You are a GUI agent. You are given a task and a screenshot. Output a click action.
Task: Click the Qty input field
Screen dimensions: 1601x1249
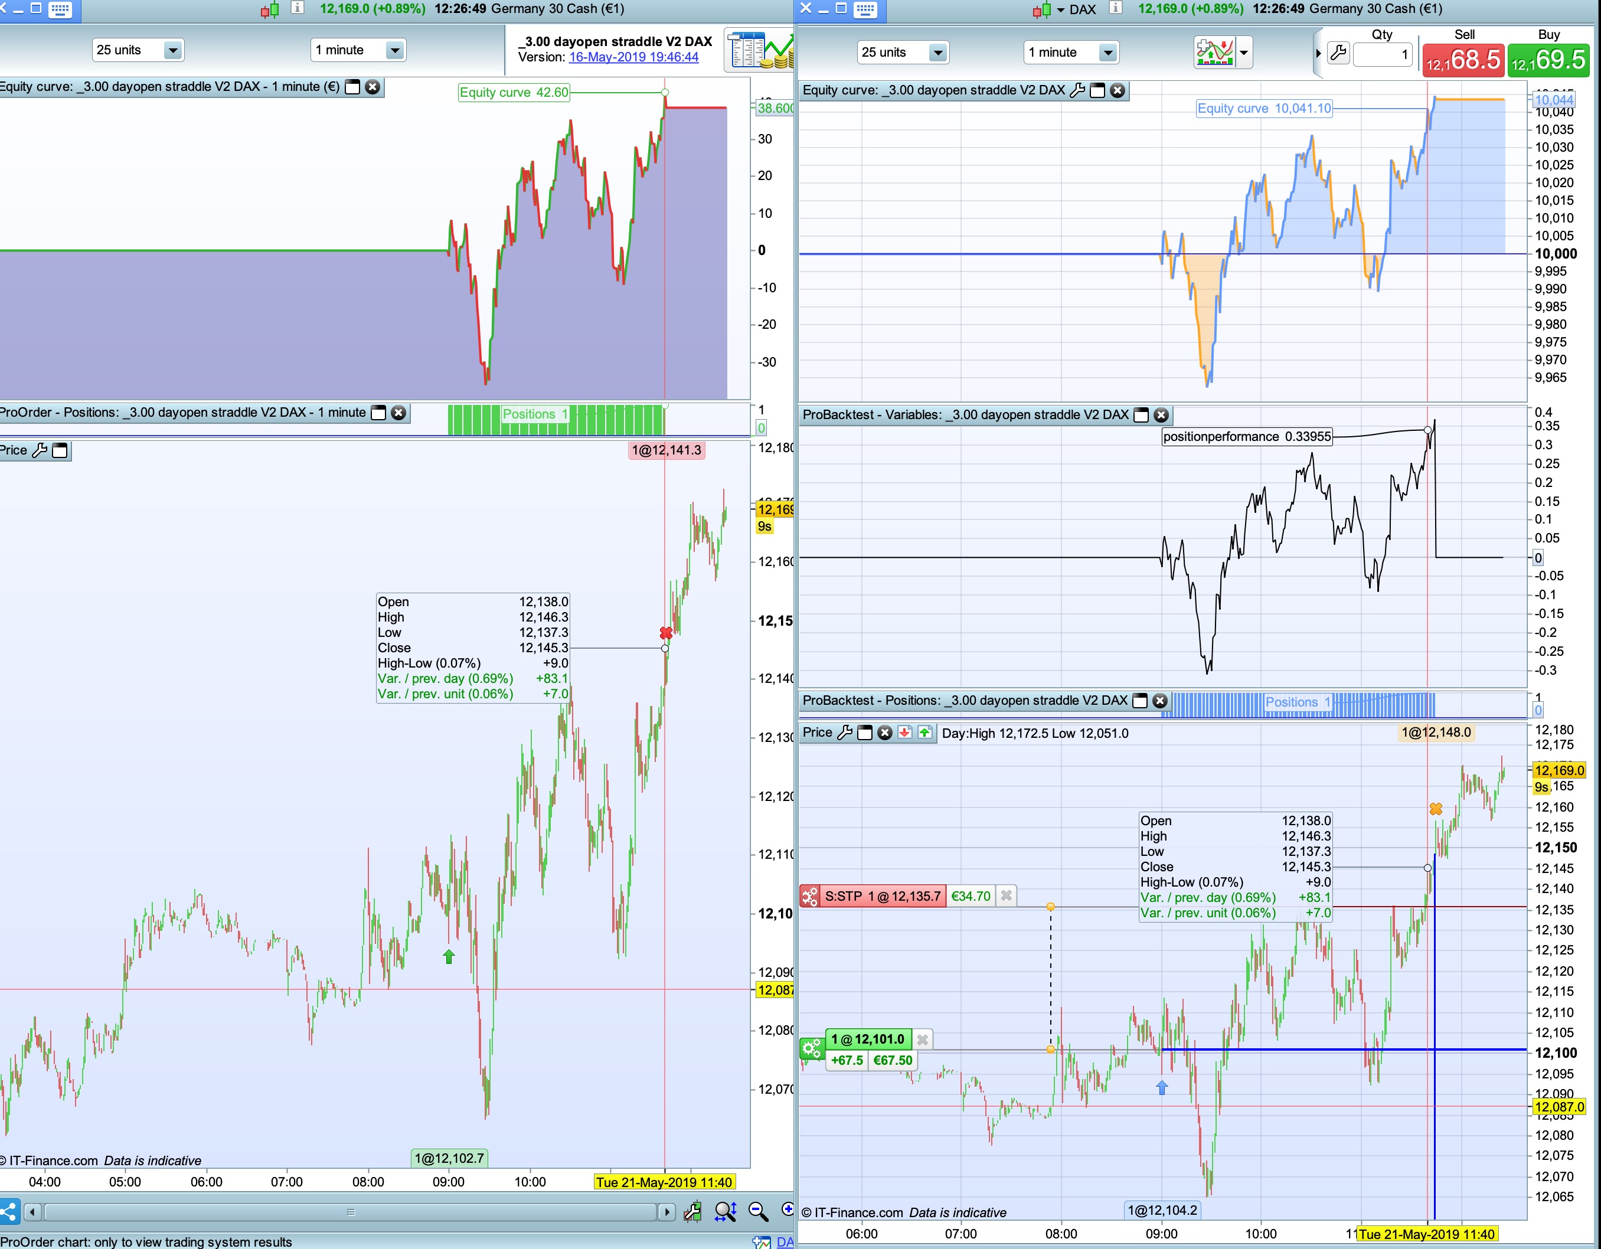pyautogui.click(x=1383, y=54)
